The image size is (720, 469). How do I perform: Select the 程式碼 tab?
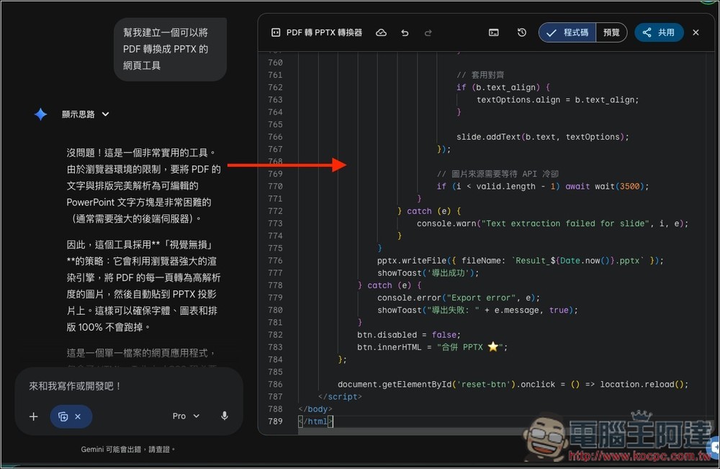(x=567, y=32)
